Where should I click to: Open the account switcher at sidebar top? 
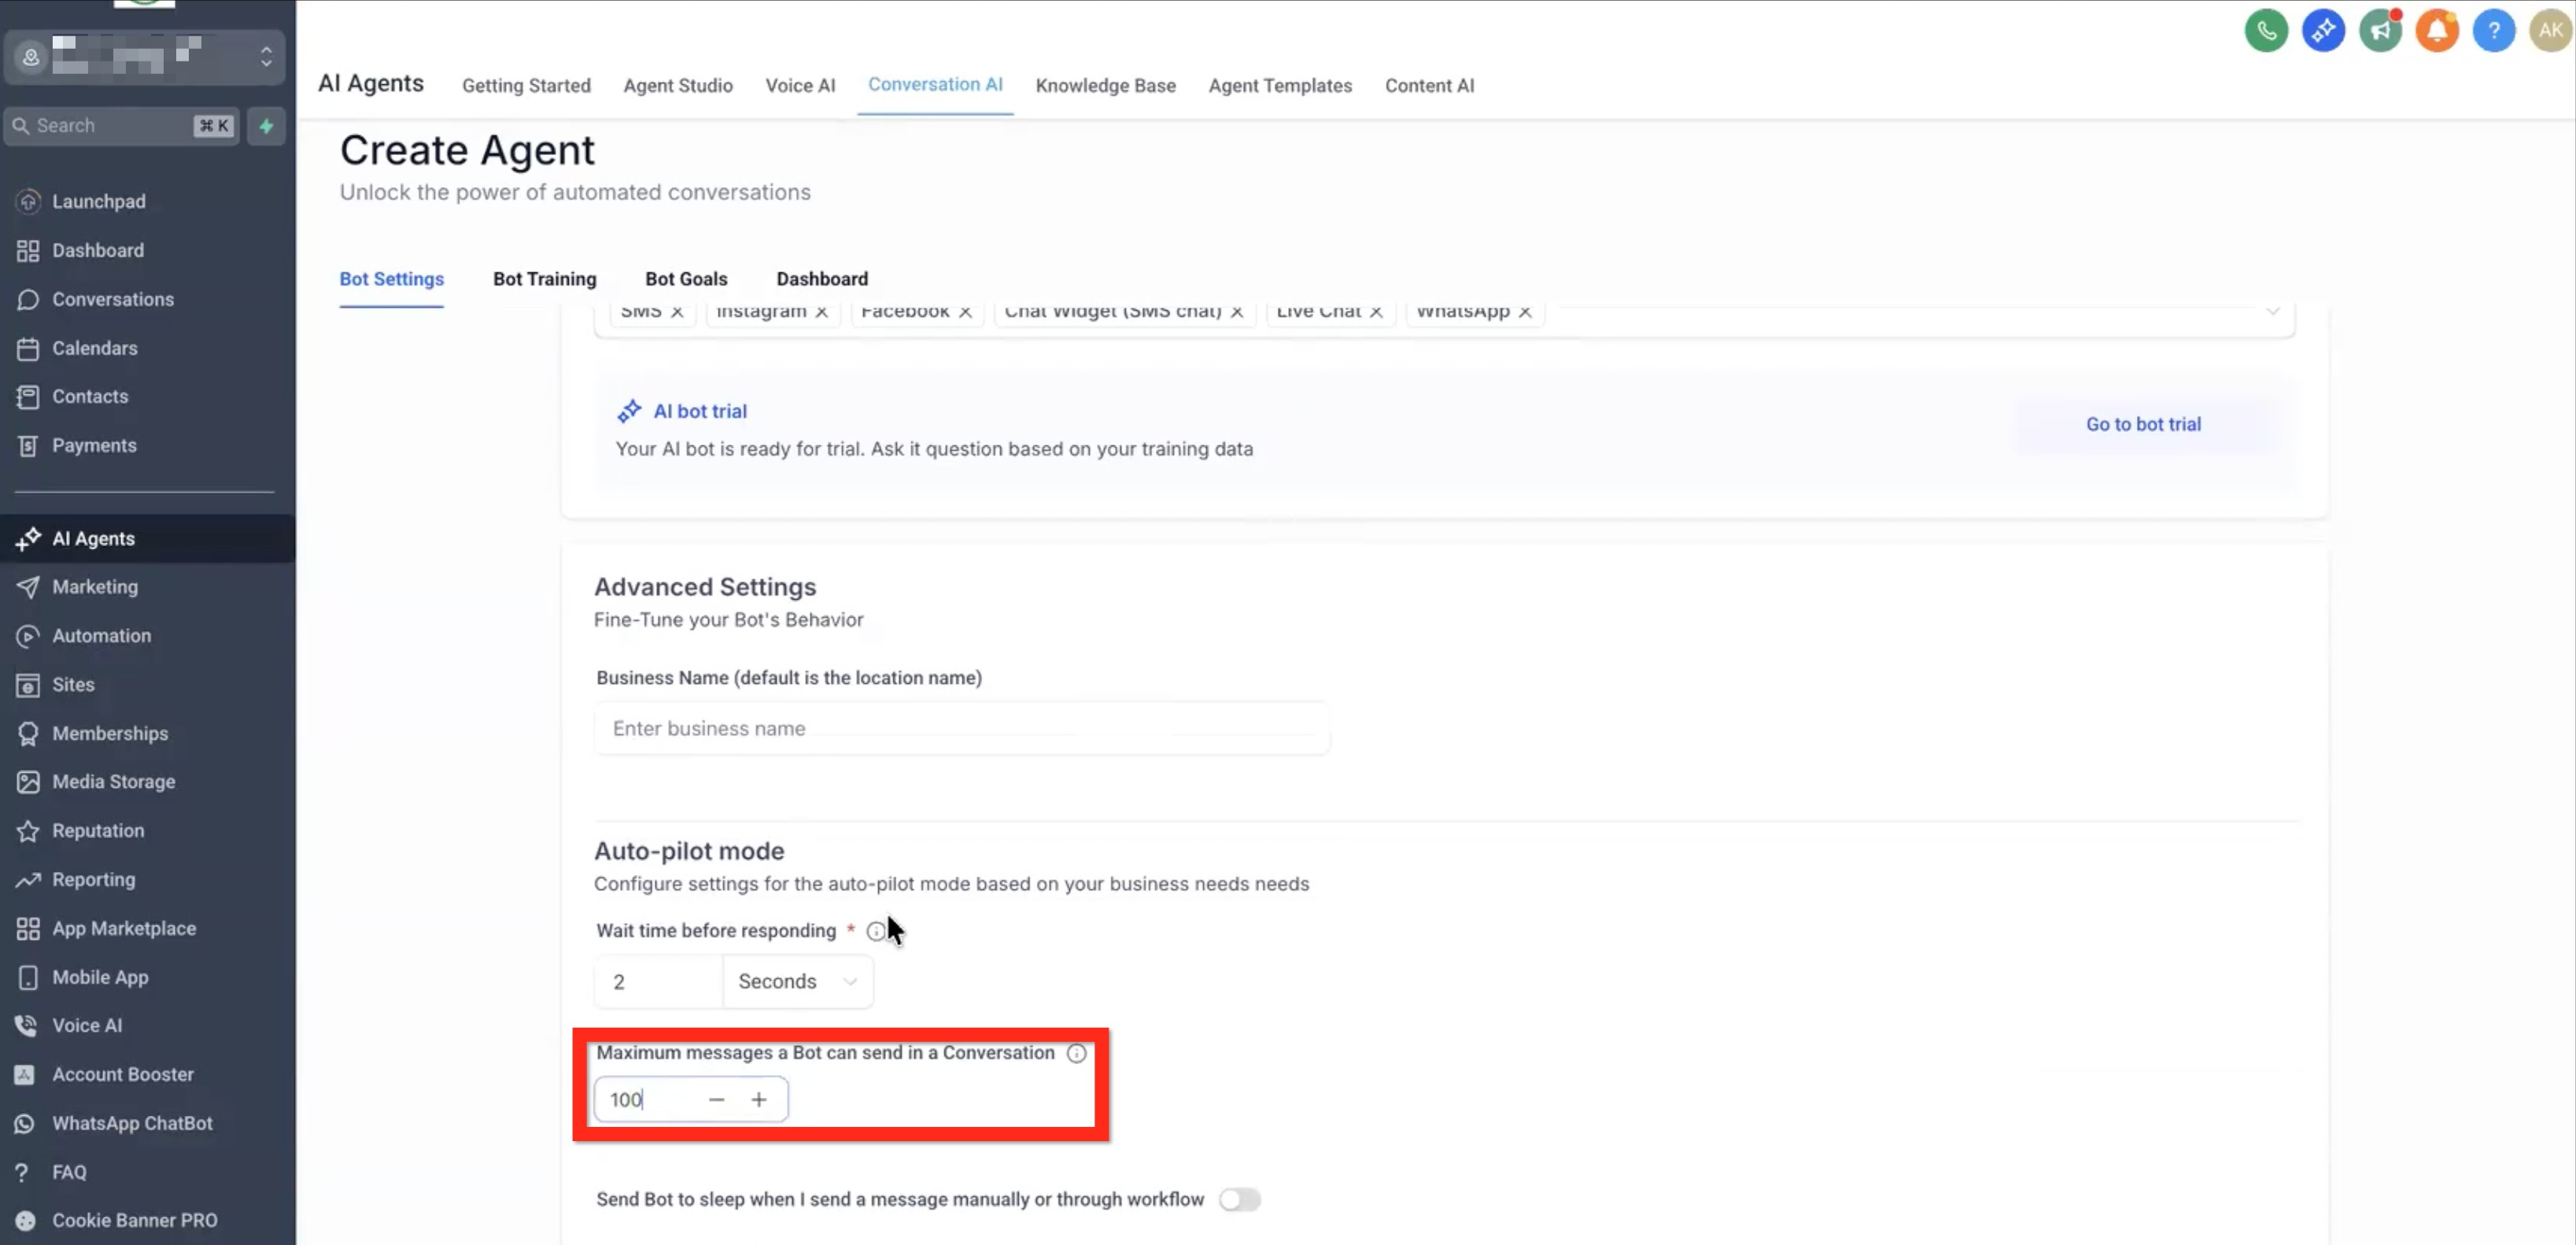tap(145, 57)
